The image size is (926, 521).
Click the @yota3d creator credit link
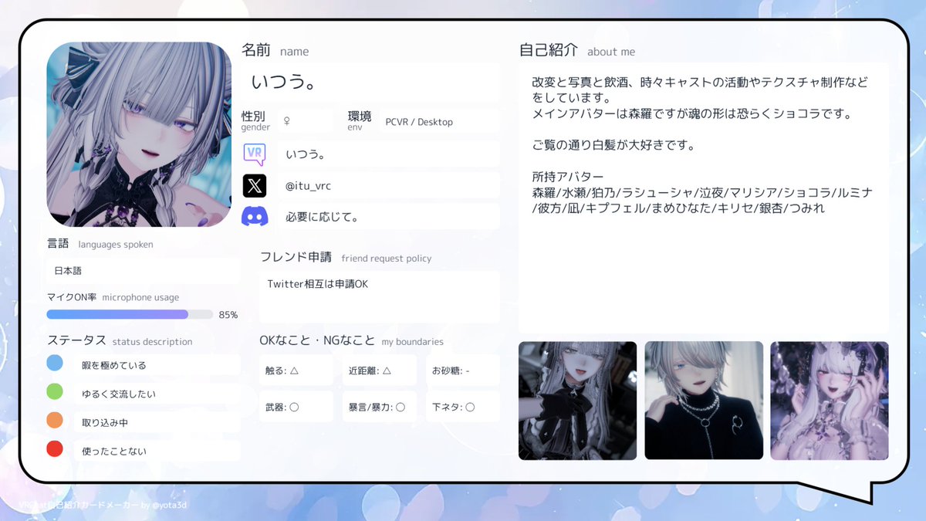tap(171, 506)
